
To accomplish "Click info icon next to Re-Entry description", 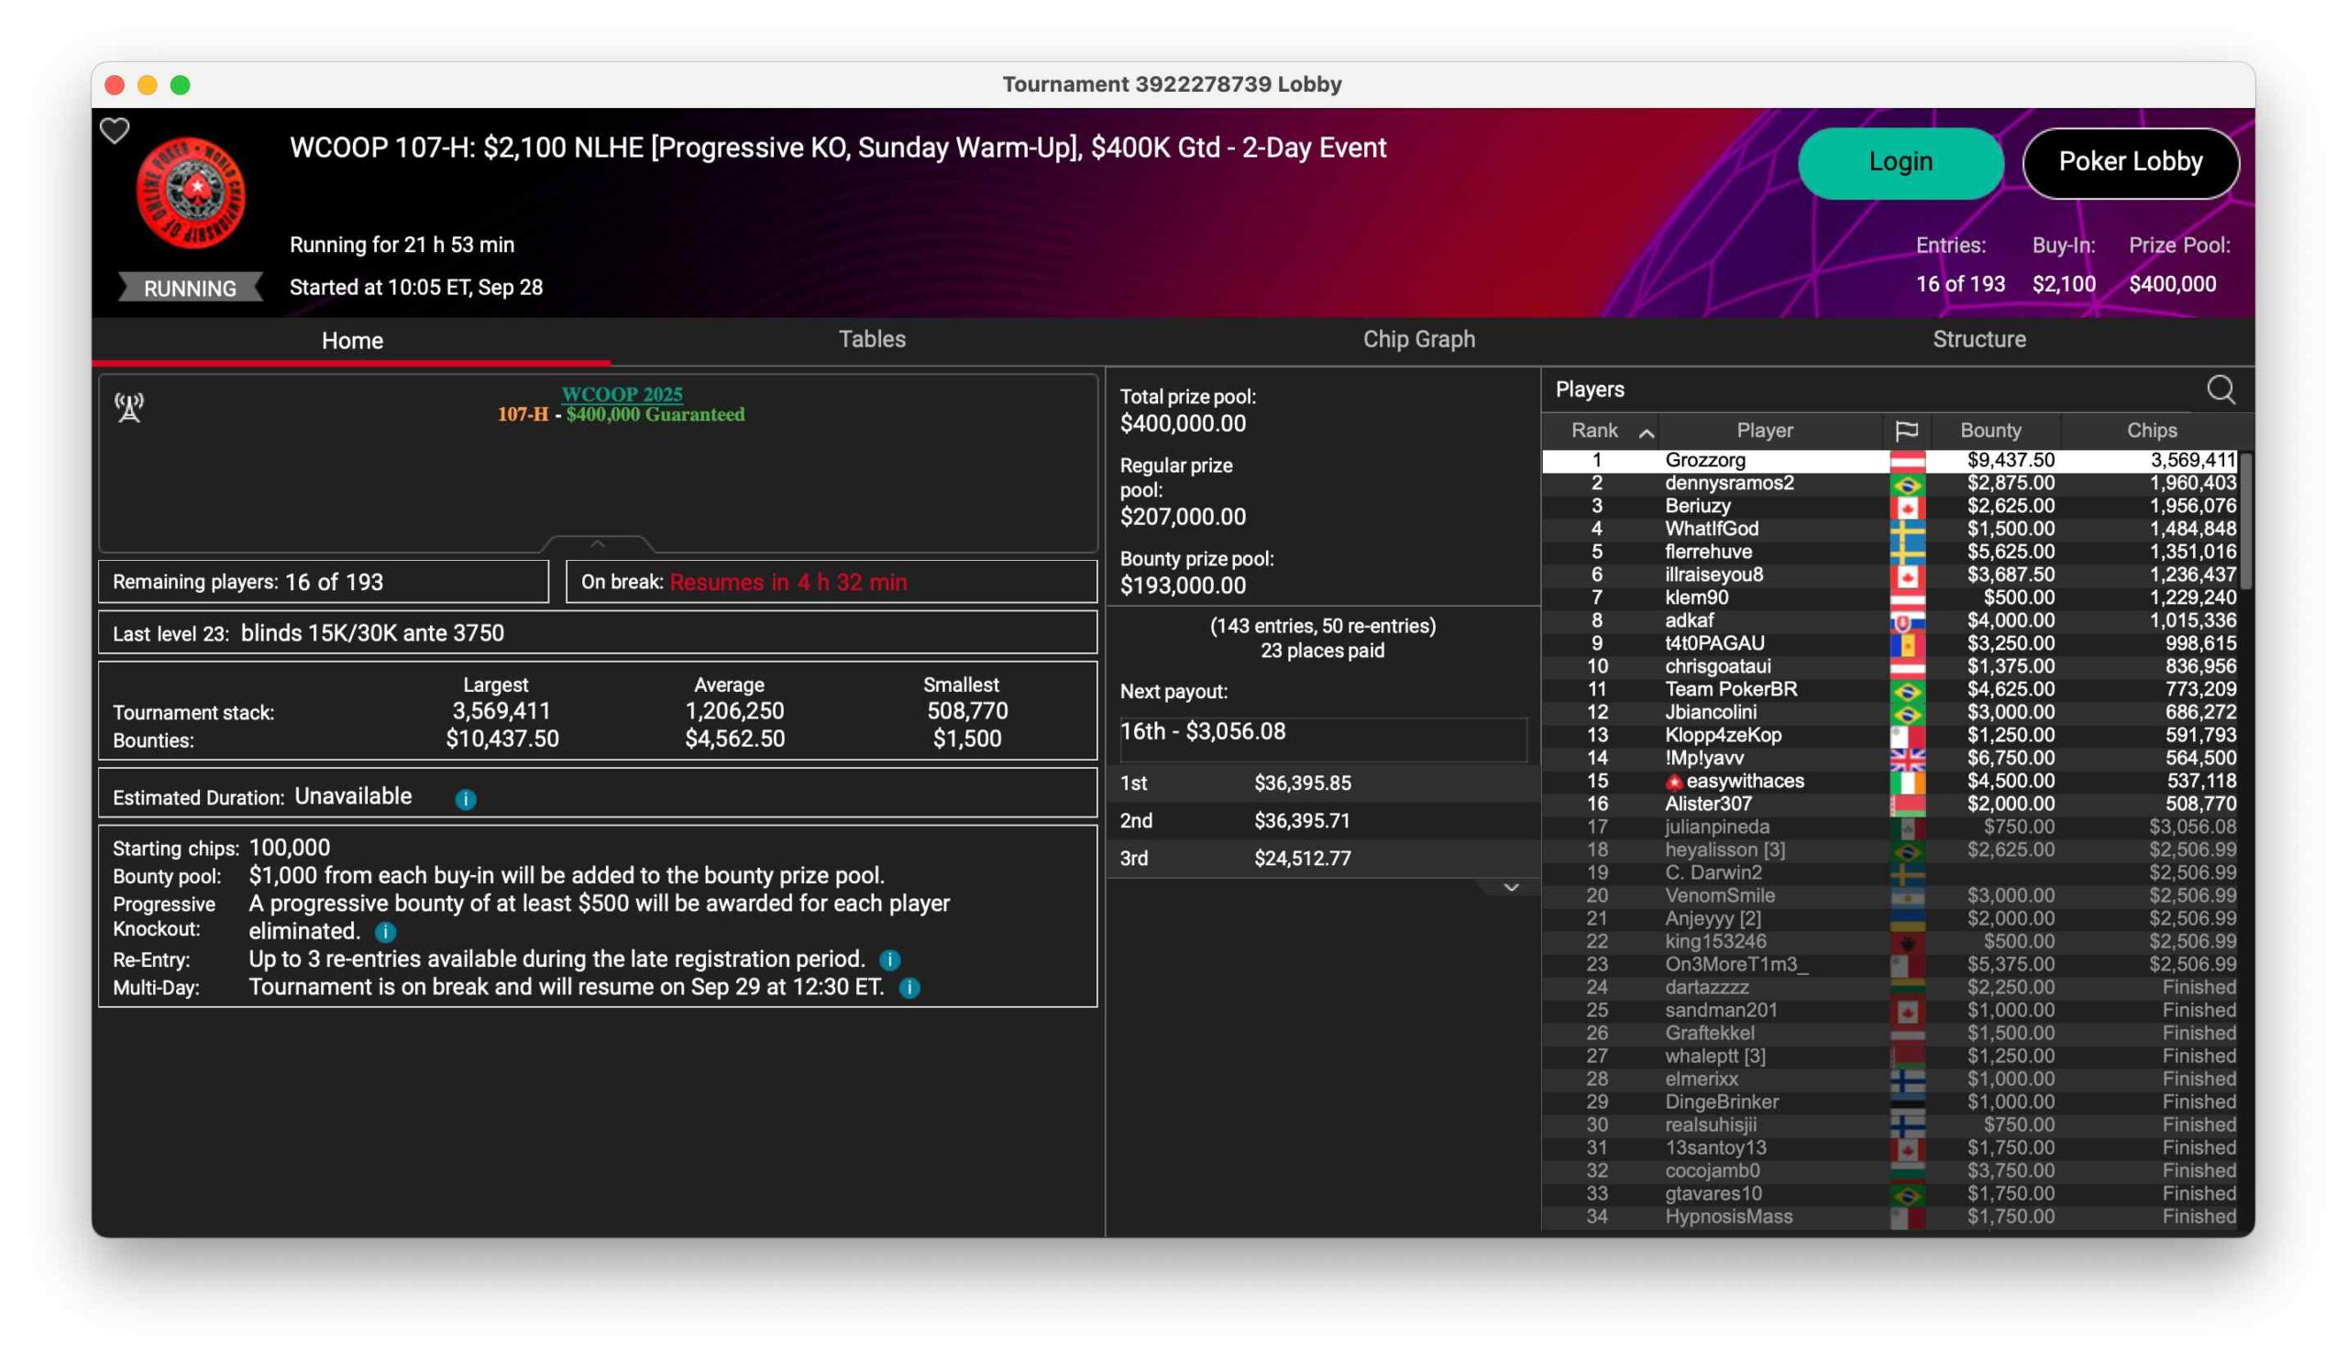I will coord(889,959).
